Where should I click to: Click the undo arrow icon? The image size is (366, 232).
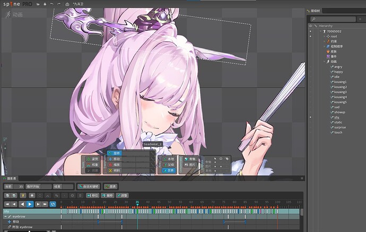[x=51, y=4]
